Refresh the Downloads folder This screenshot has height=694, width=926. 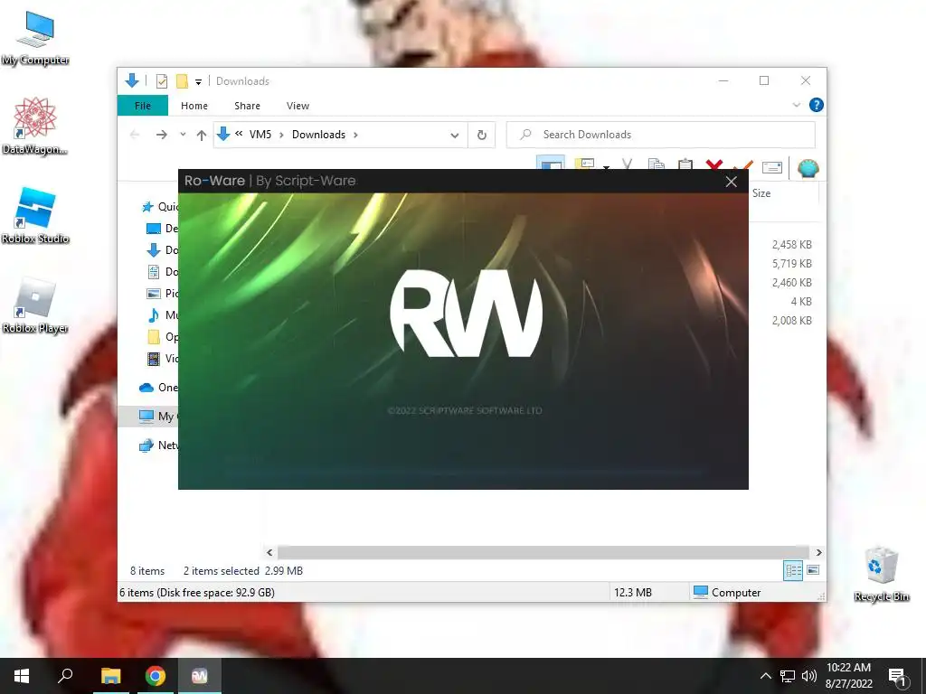click(x=482, y=136)
